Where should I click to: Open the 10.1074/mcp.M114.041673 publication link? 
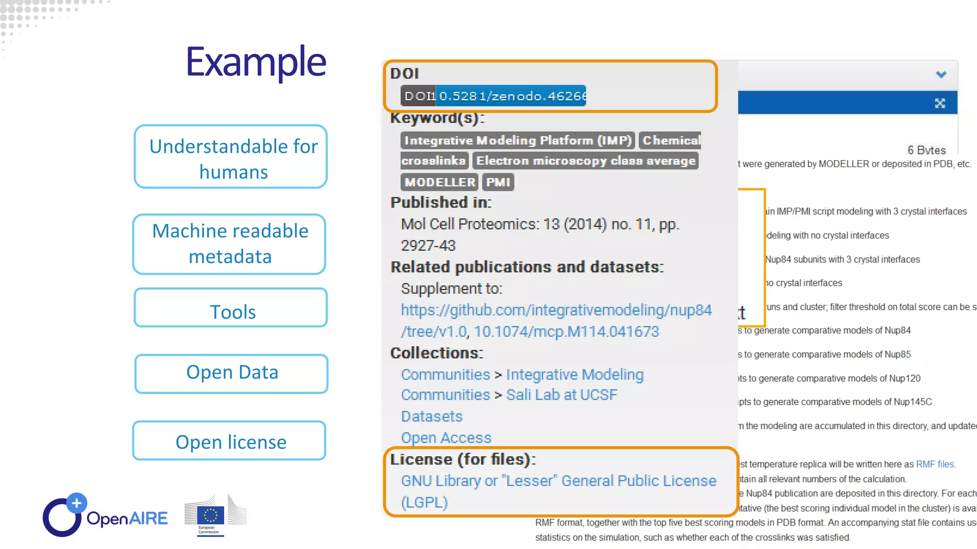pos(566,332)
